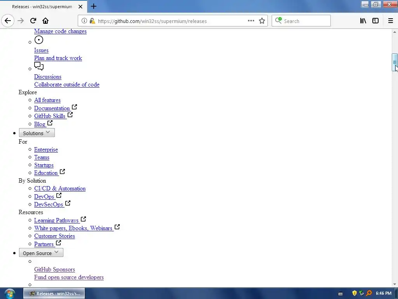
Task: Open a new browser tab
Action: coord(94,6)
